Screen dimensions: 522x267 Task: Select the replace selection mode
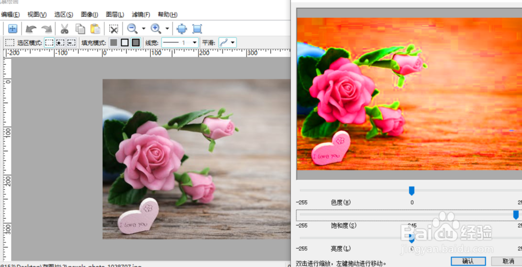tap(49, 43)
